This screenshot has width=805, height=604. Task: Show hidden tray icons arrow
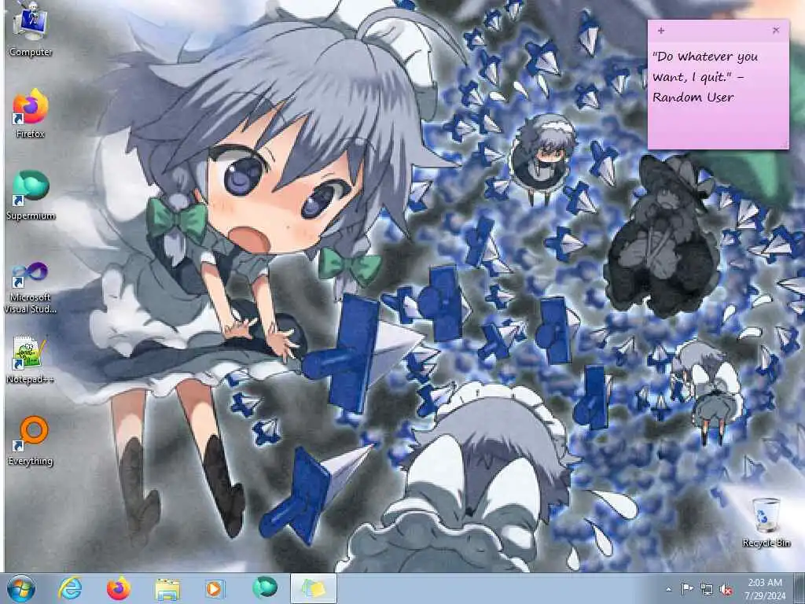coord(668,589)
